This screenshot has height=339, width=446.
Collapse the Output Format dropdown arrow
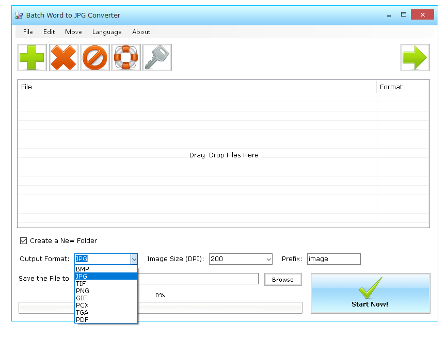click(x=134, y=259)
